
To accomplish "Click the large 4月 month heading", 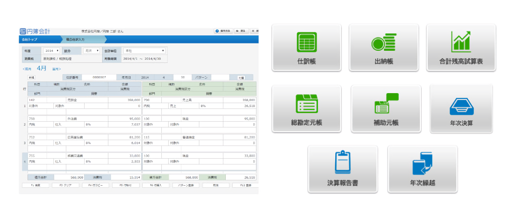I will pos(42,68).
